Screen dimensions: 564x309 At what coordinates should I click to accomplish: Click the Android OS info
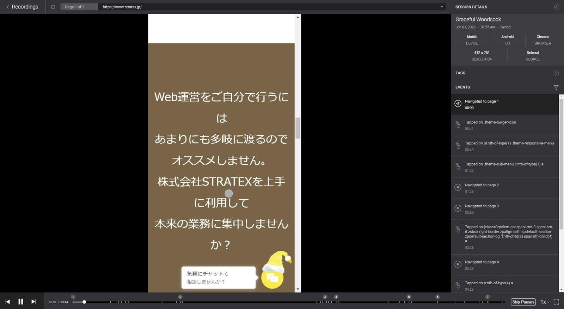[507, 40]
